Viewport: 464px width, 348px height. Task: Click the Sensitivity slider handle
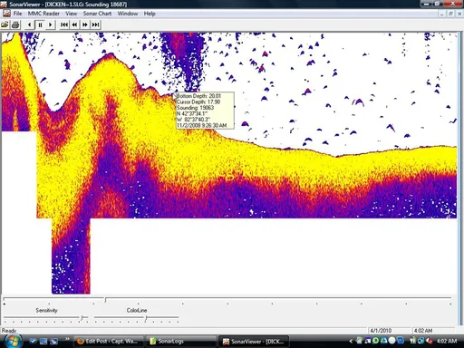[82, 318]
